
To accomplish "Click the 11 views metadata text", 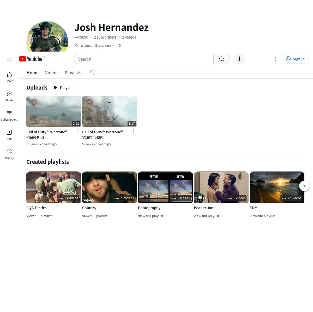I will (33, 144).
